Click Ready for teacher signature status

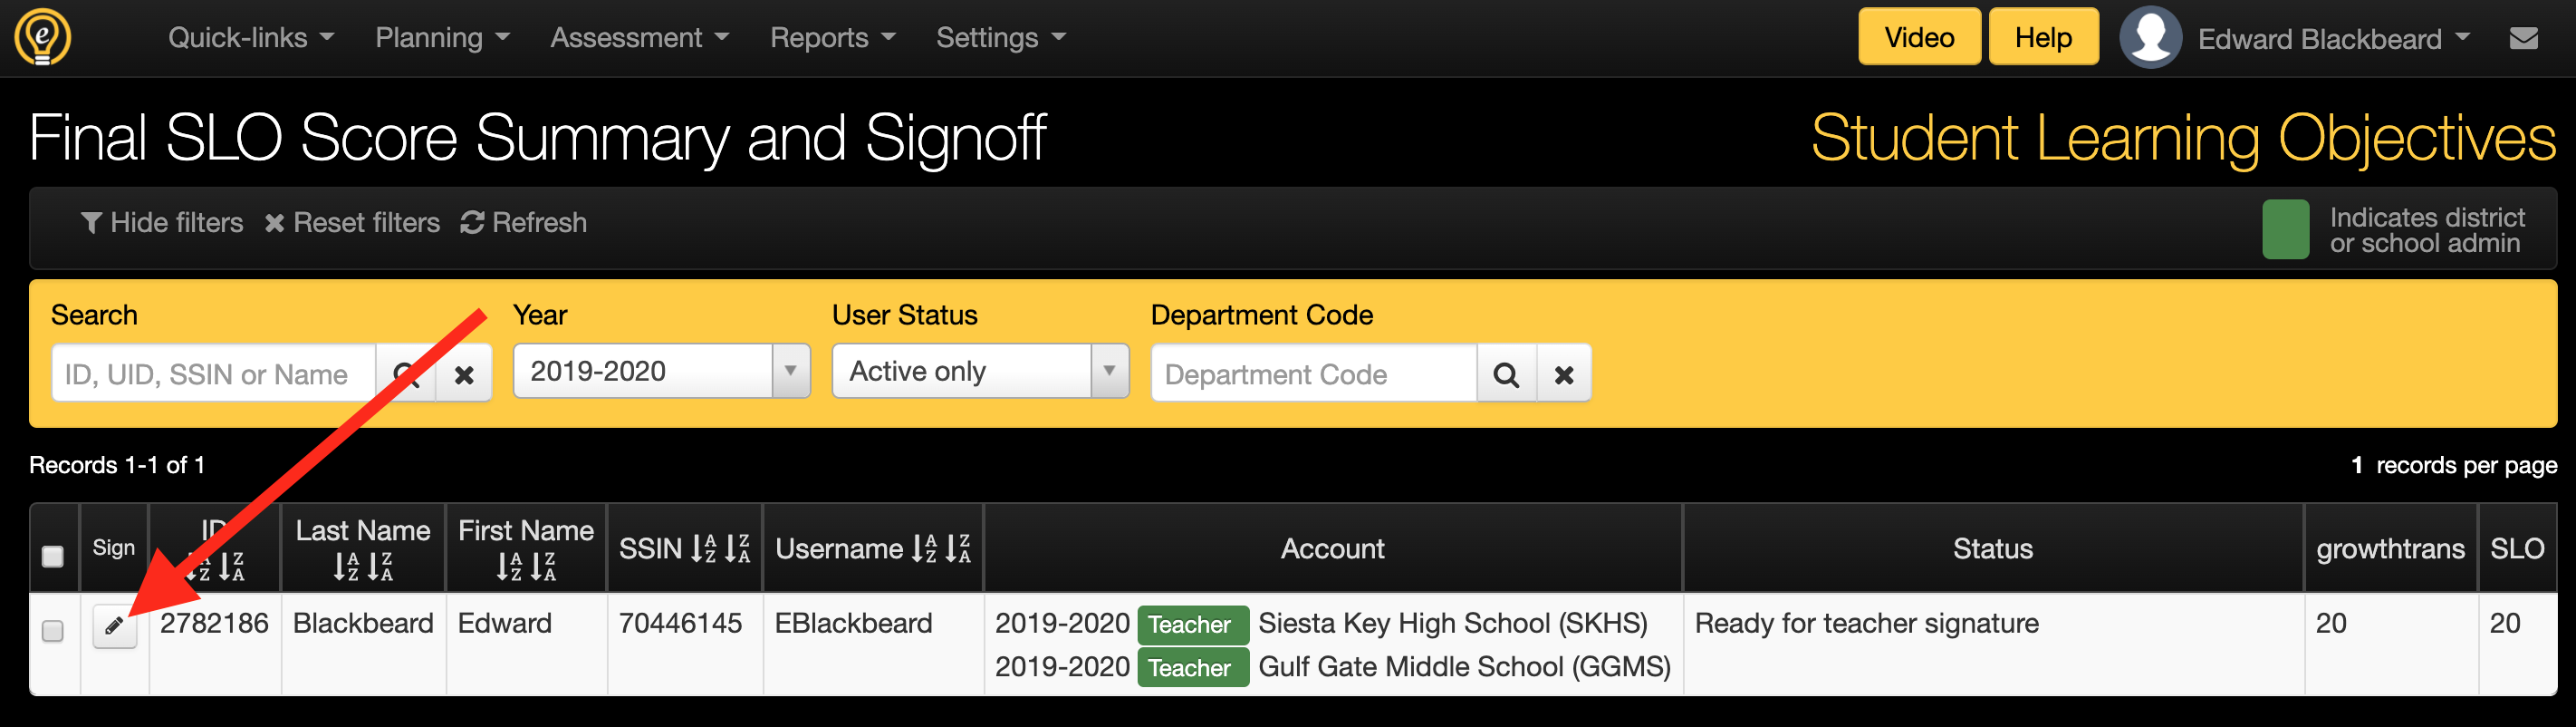point(1866,623)
